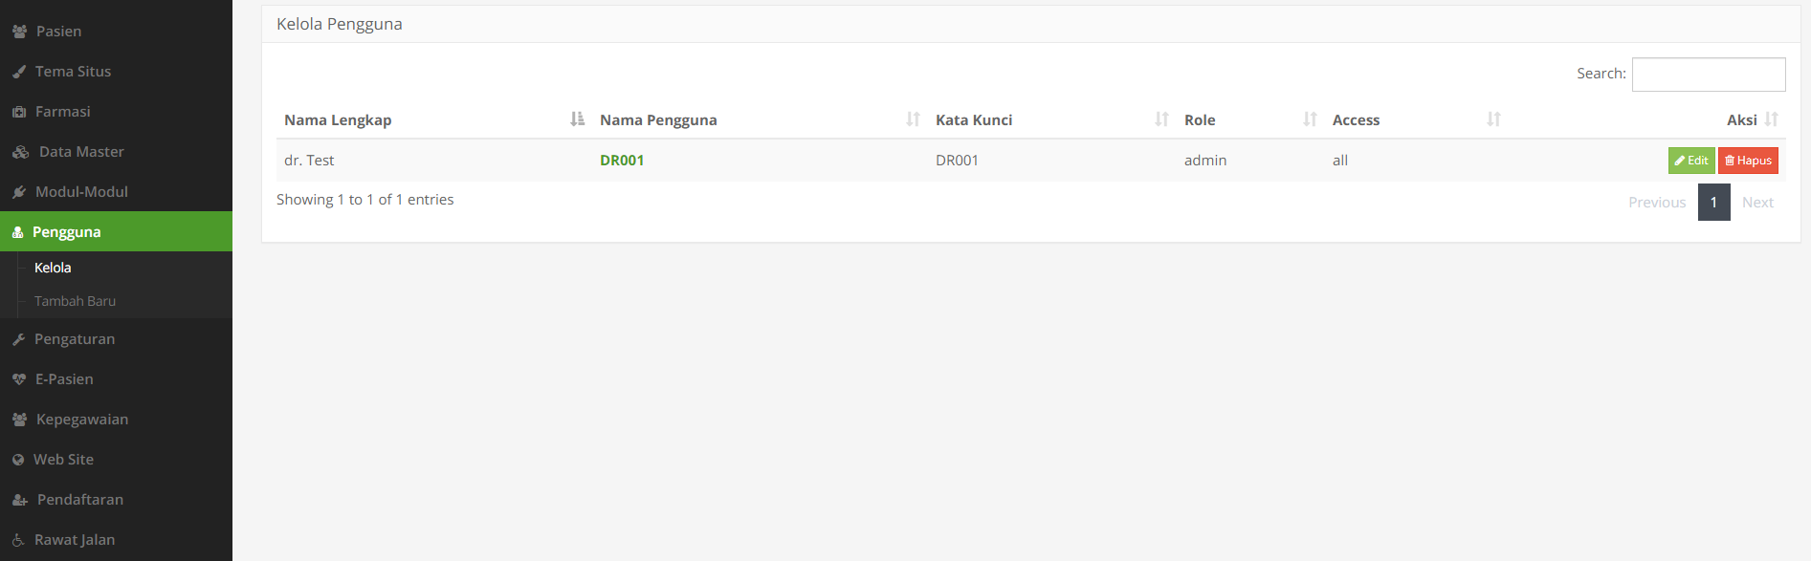Expand the Pengaturan sidebar menu
1811x561 pixels.
click(x=75, y=338)
